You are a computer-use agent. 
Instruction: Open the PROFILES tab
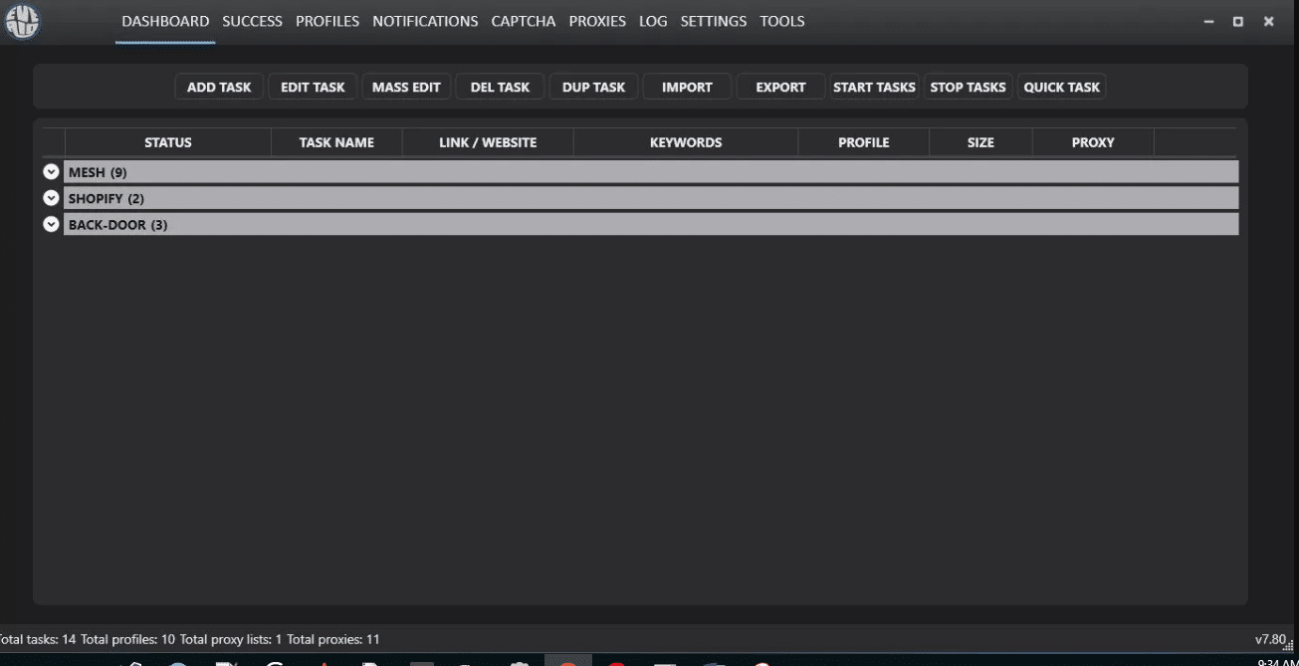tap(325, 20)
